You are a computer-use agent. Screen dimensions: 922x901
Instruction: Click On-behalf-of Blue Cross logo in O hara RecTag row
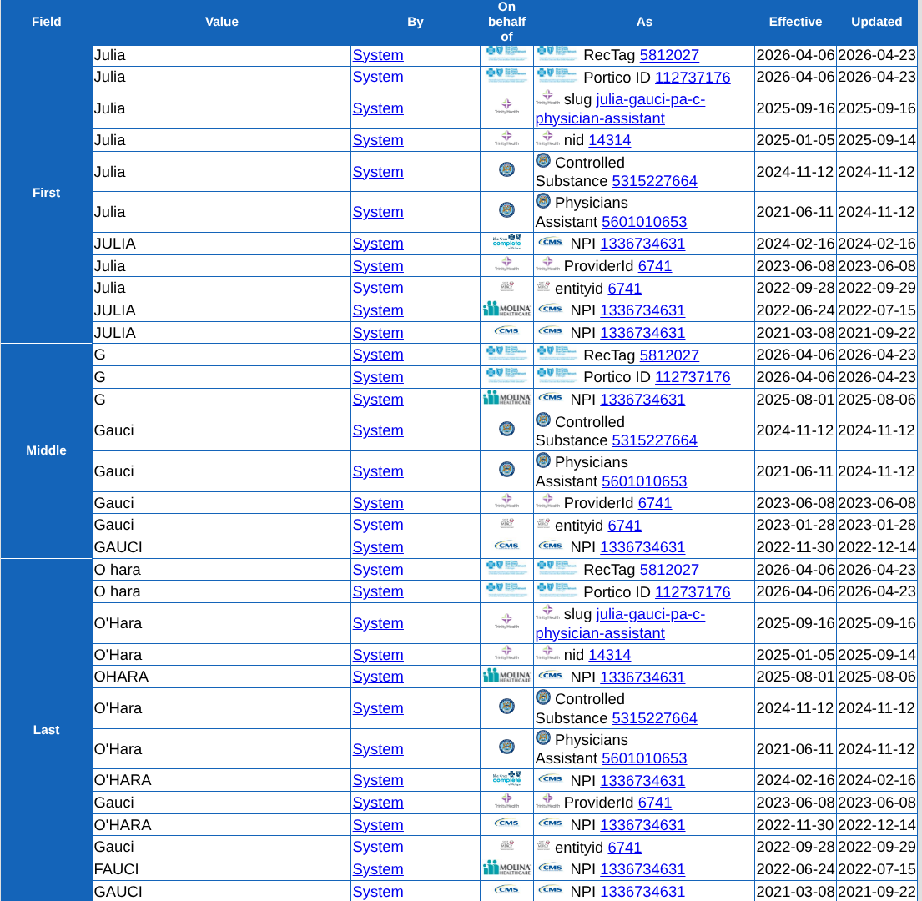(506, 568)
